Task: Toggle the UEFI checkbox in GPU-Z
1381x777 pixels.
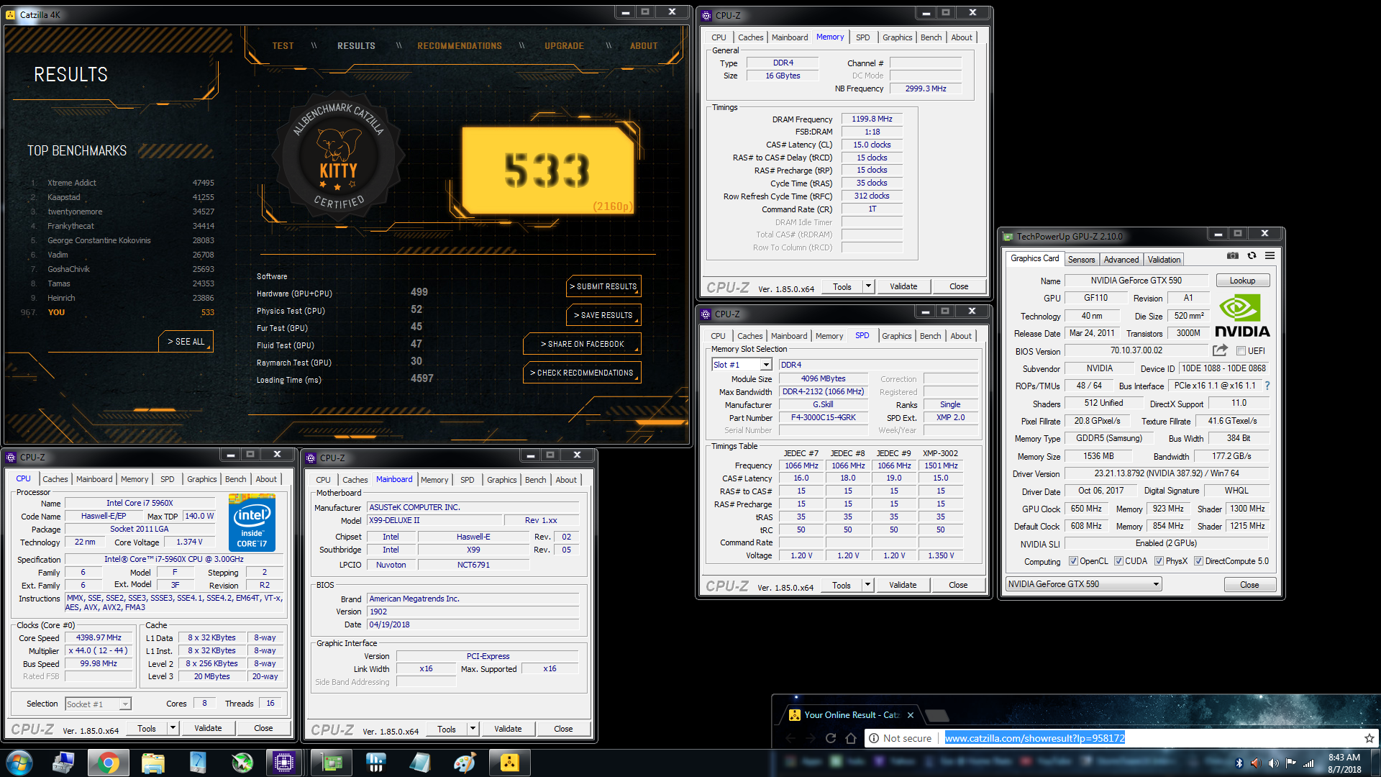Action: (x=1241, y=351)
